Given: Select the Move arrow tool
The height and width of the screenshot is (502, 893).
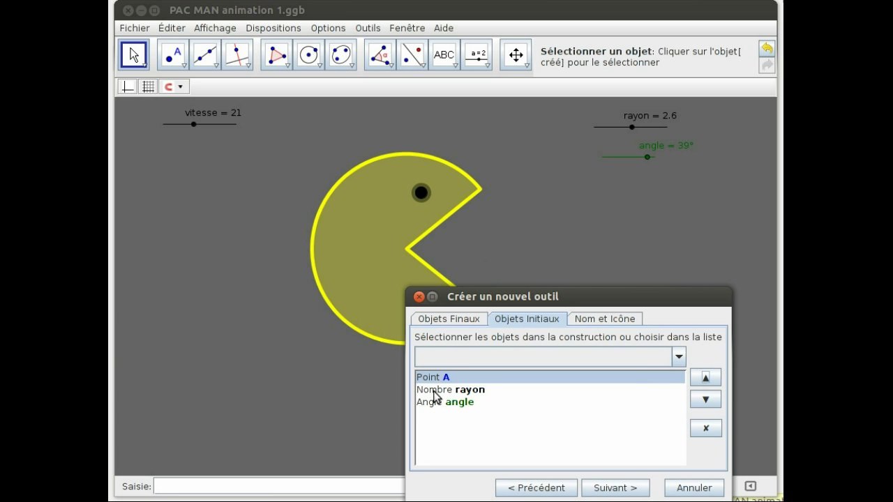Looking at the screenshot, I should [133, 55].
